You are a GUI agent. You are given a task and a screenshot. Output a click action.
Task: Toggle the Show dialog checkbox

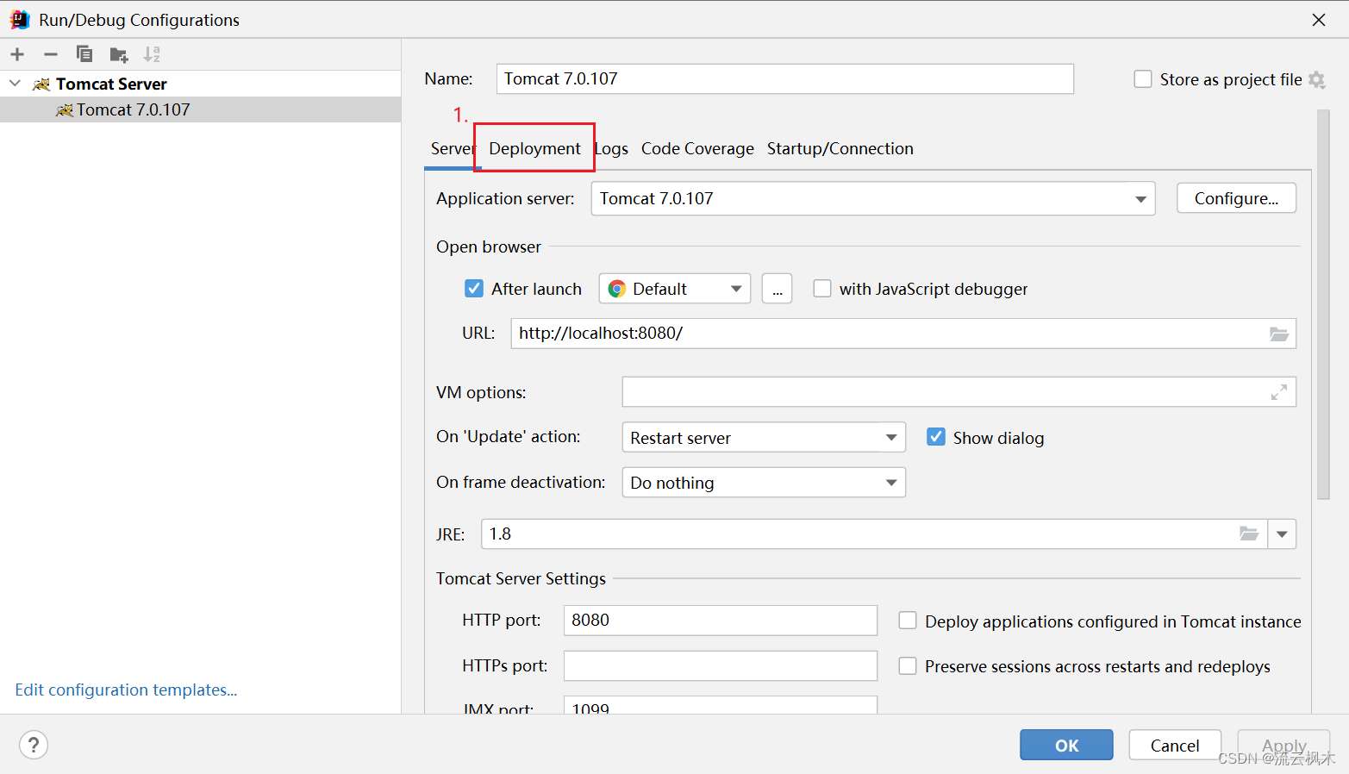(x=936, y=437)
